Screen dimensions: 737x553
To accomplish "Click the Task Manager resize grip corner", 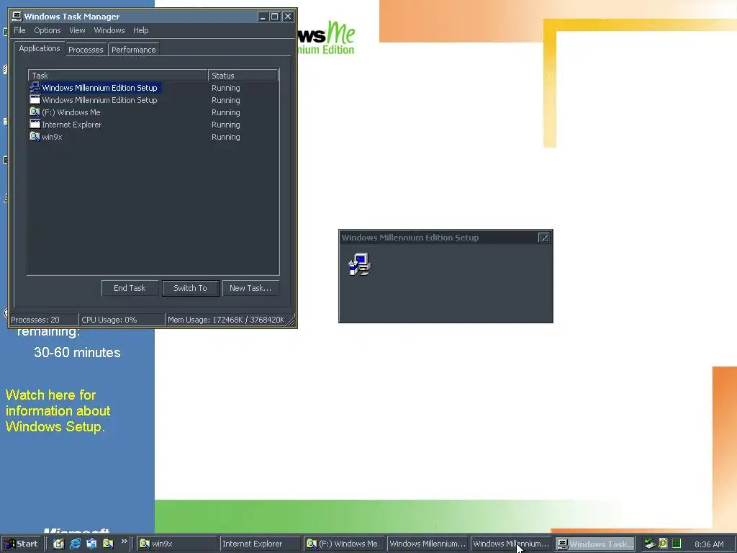I will [291, 322].
